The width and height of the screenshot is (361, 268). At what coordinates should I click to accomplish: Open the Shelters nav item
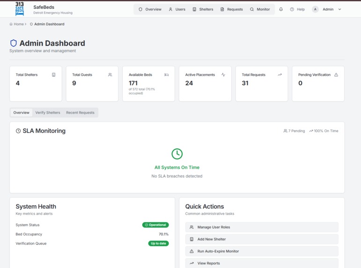coord(203,9)
